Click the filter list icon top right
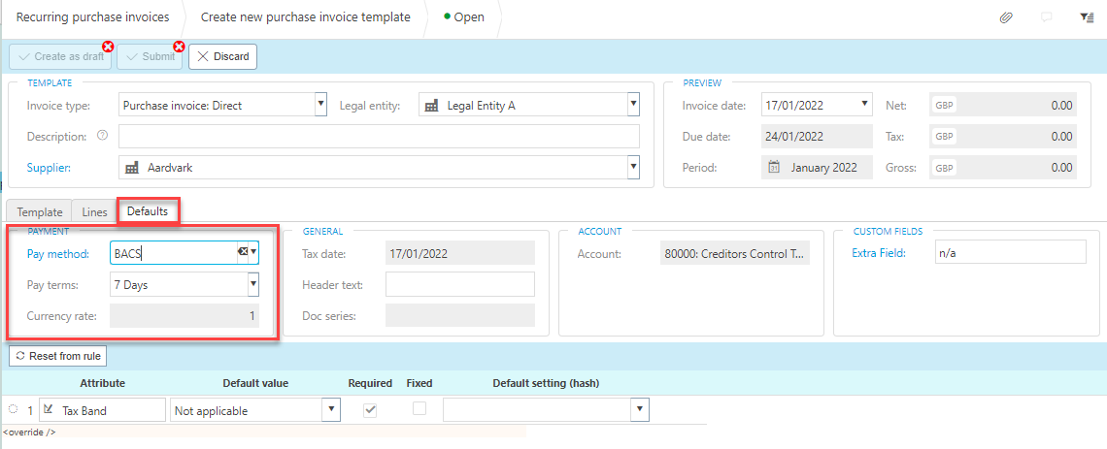The width and height of the screenshot is (1107, 449). point(1087,17)
